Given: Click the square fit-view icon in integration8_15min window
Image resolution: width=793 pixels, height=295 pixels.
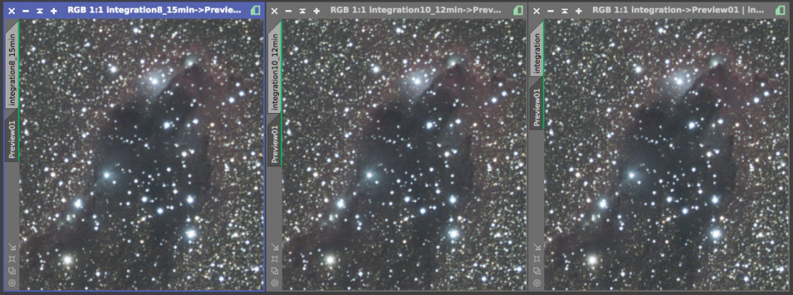Looking at the screenshot, I should pyautogui.click(x=12, y=259).
